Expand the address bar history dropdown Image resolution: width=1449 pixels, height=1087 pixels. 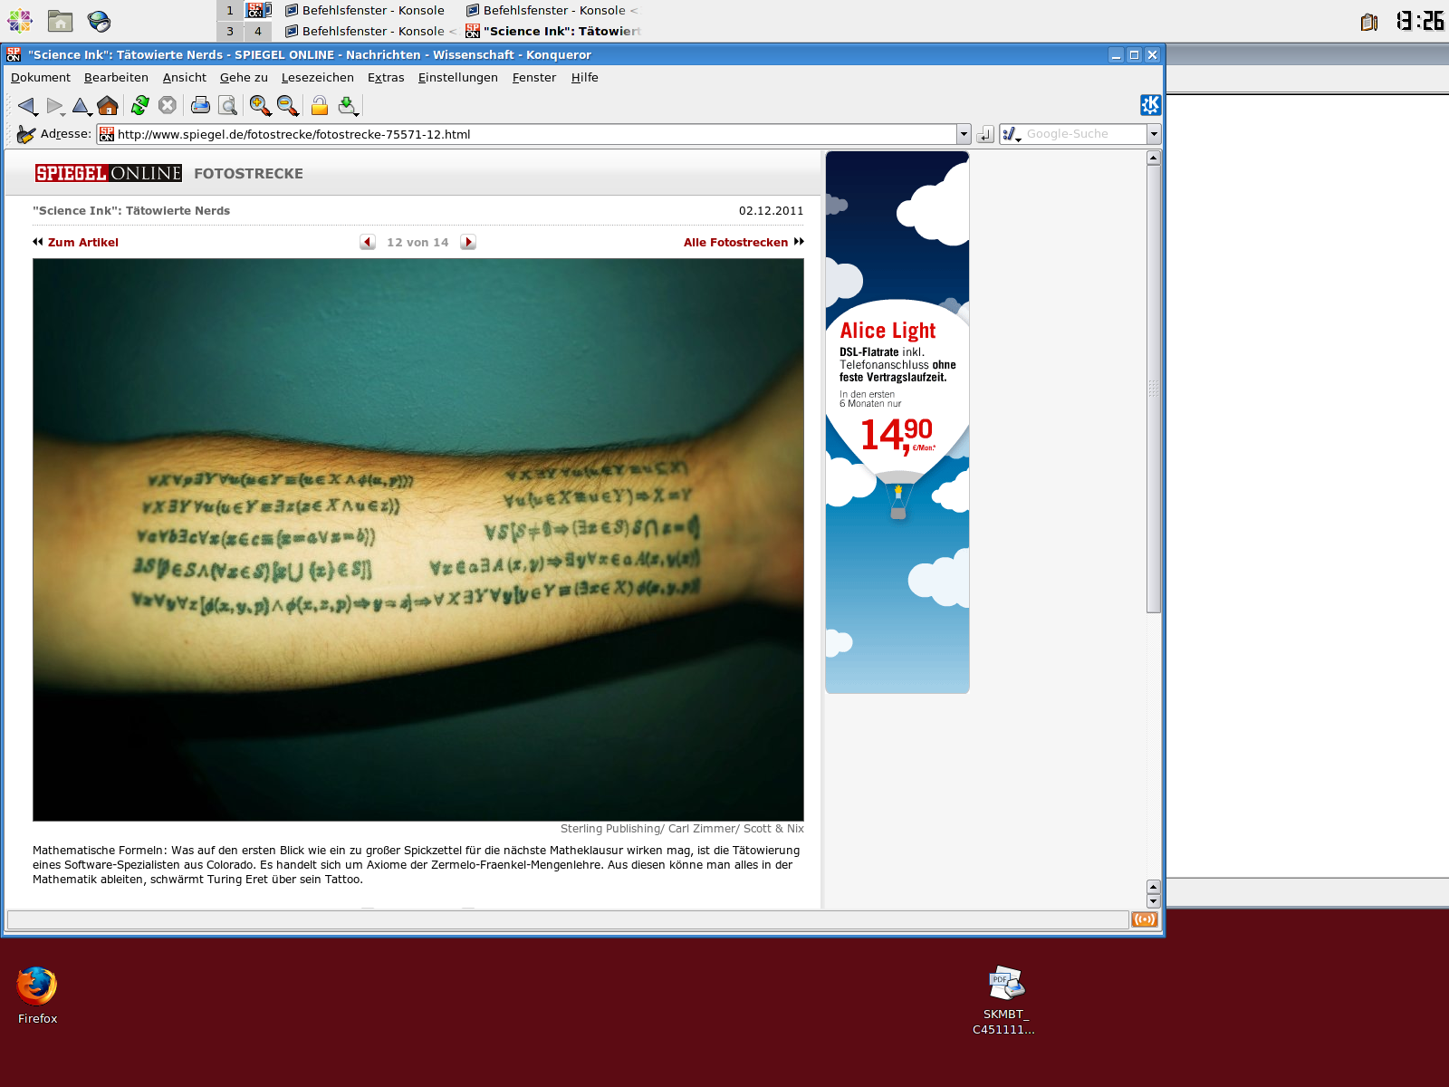click(963, 133)
